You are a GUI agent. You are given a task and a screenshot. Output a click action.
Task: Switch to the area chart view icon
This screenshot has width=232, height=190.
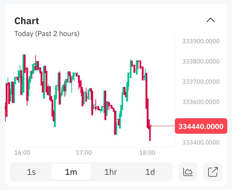pos(188,172)
